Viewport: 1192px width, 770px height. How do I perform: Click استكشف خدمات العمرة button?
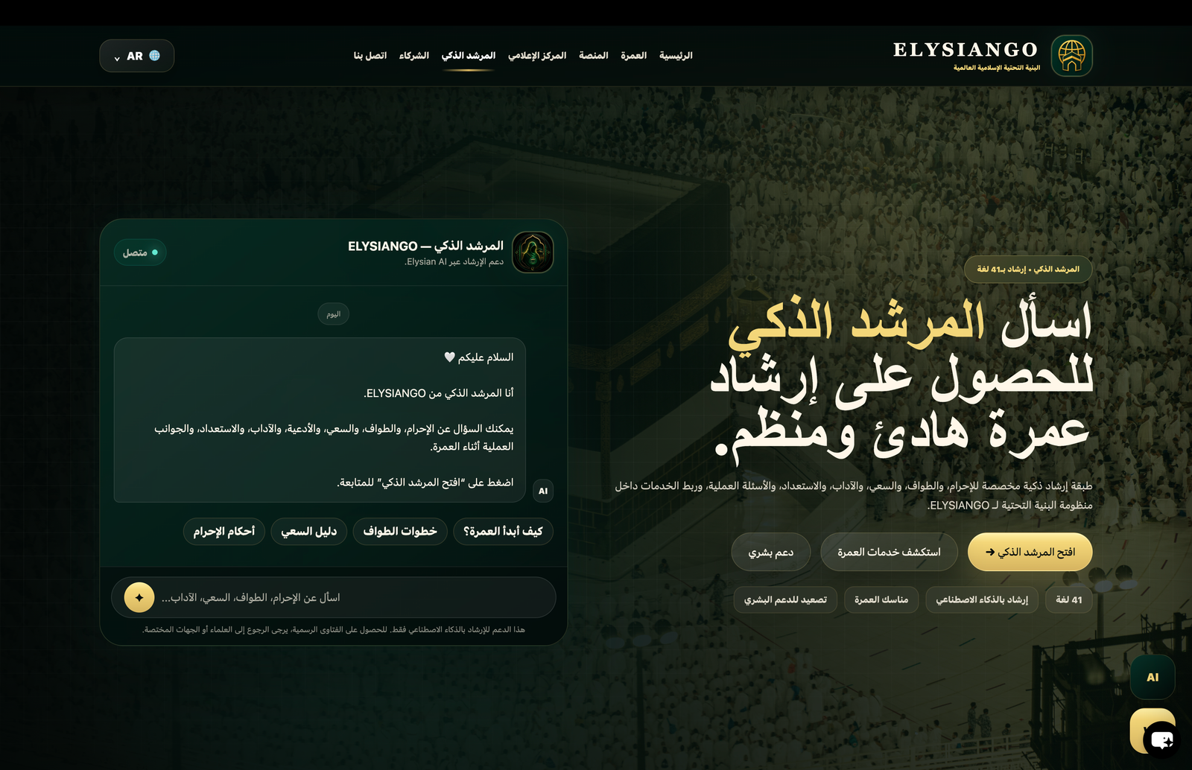(x=889, y=552)
